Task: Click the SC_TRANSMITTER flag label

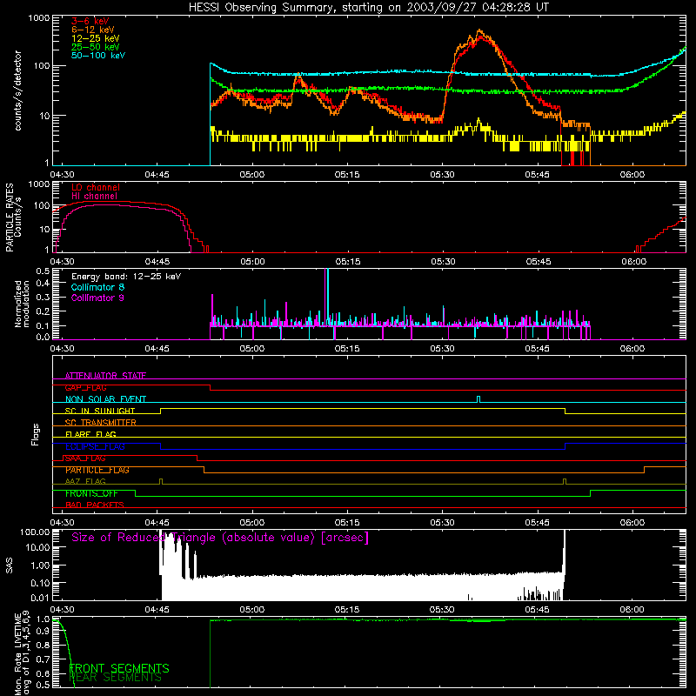Action: [100, 422]
